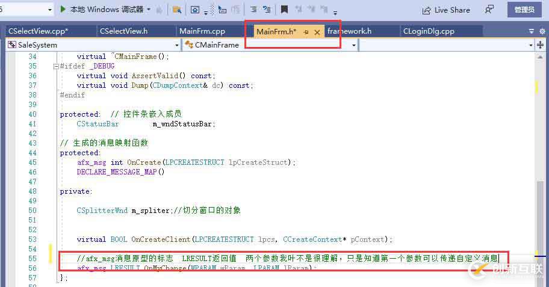
Task: Switch to the MainFrm.cpp tab
Action: (202, 31)
